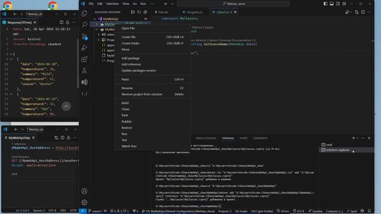
Task: Toggle secondary side bar layout icon
Action: (338, 4)
